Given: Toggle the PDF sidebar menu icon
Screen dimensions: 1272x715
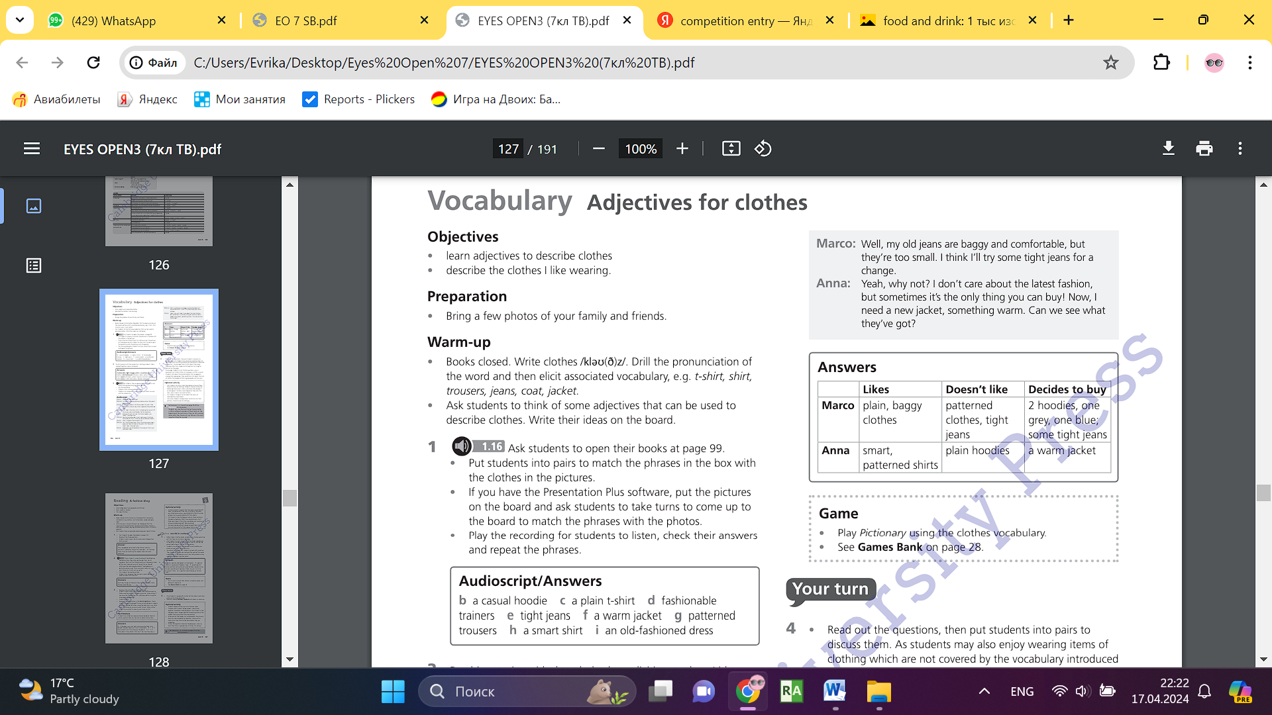Looking at the screenshot, I should (32, 149).
